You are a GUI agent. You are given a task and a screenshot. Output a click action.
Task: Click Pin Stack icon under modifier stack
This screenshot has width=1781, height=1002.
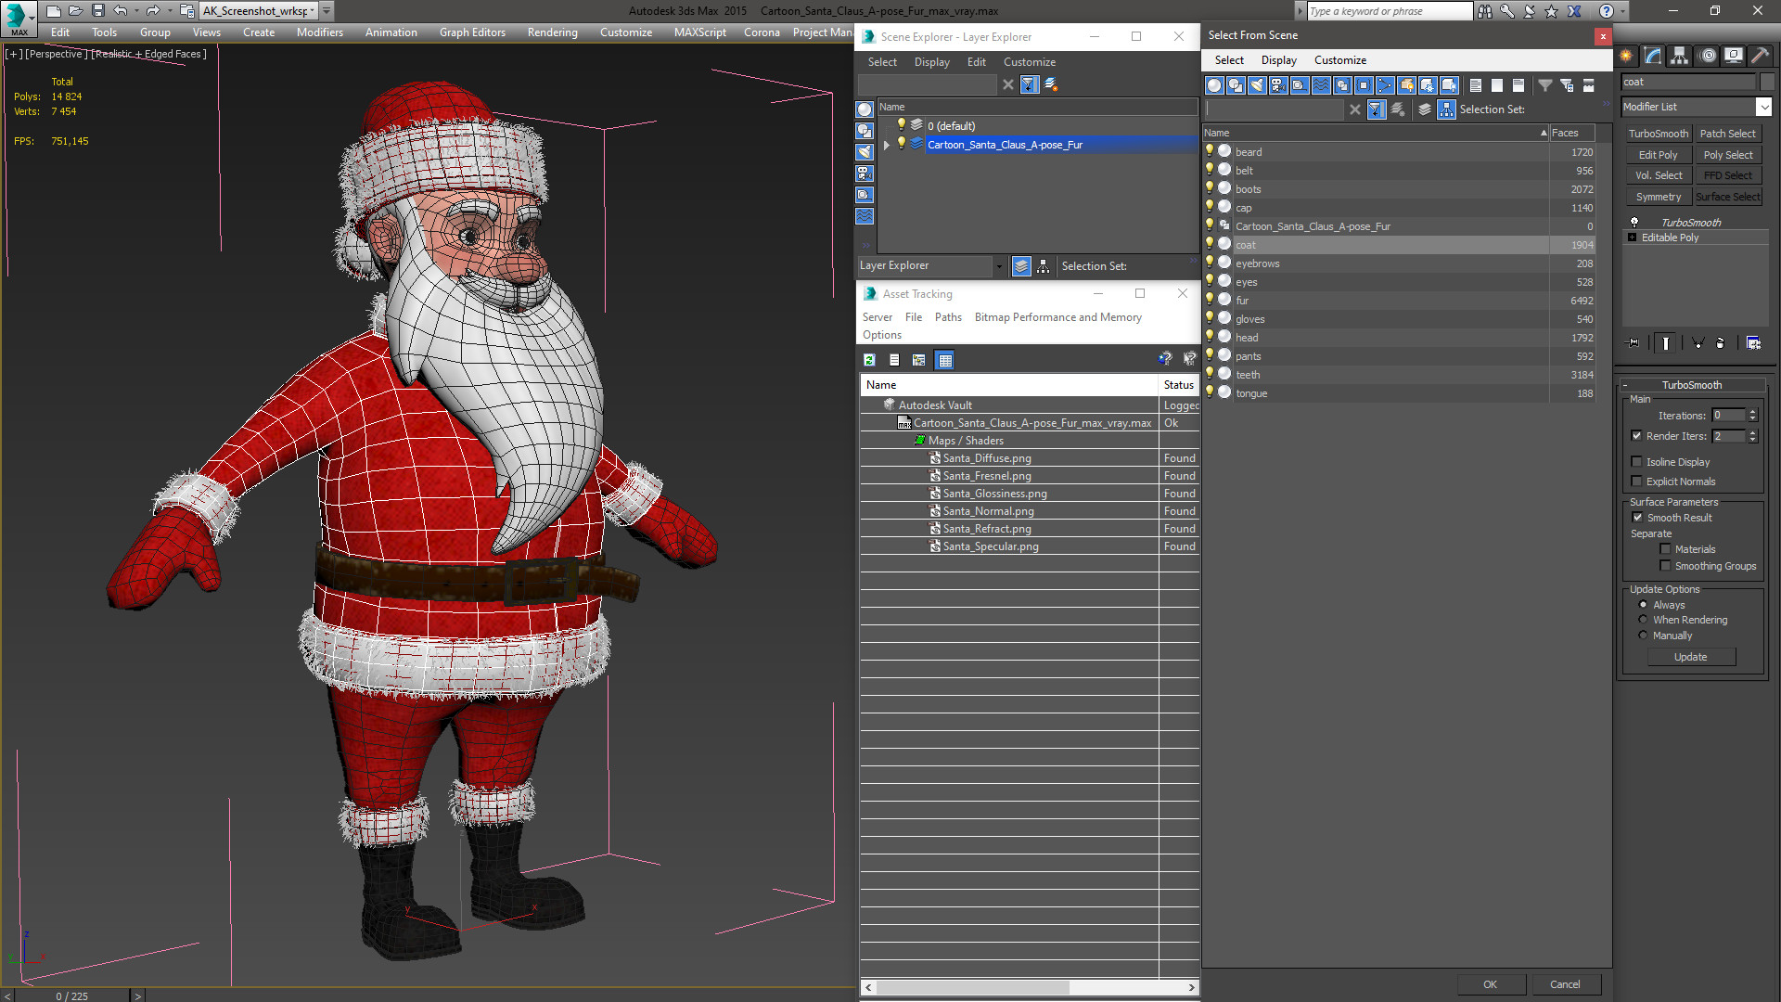click(1634, 343)
